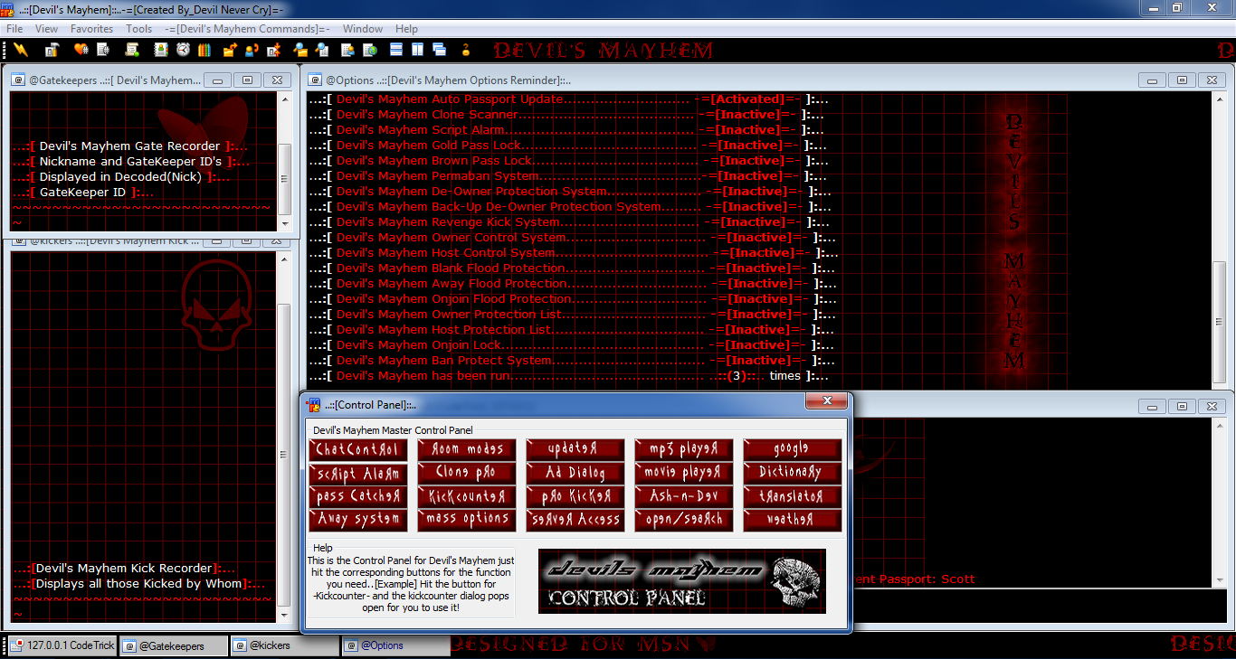Click the Clone pro button
1236x659 pixels.
[467, 473]
